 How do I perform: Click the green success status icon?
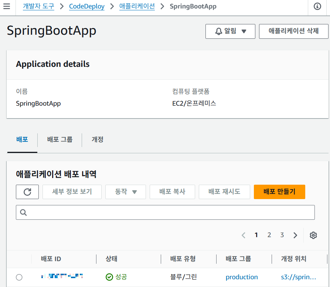(x=109, y=277)
